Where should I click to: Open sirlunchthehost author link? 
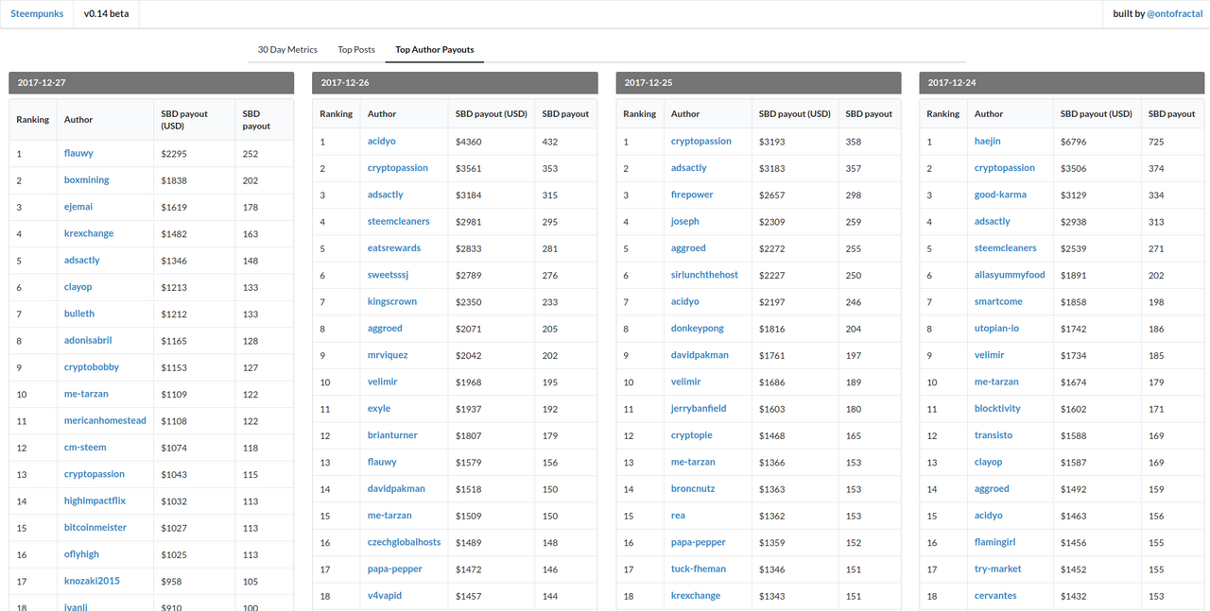[704, 275]
